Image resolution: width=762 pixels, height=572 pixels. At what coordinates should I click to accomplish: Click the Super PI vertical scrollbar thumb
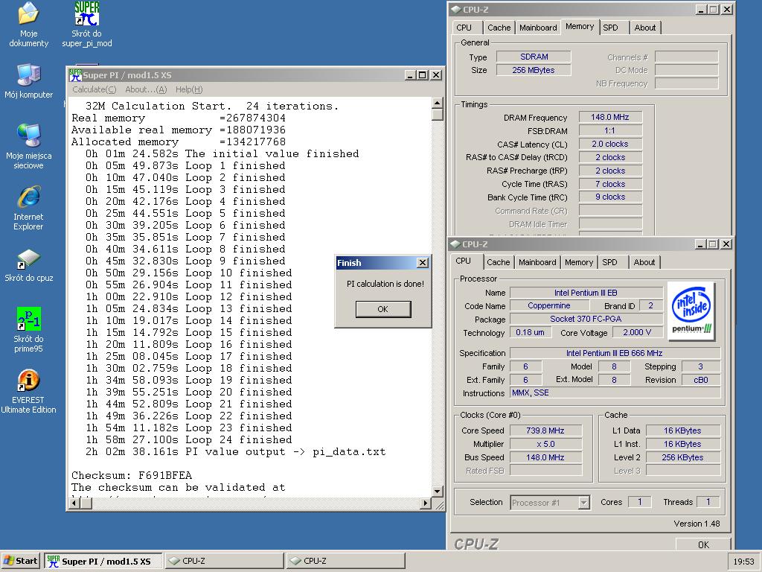(438, 114)
